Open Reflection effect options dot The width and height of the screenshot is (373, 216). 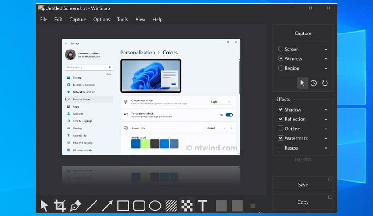[x=326, y=119]
